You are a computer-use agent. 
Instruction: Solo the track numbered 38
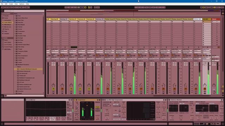(53, 91)
